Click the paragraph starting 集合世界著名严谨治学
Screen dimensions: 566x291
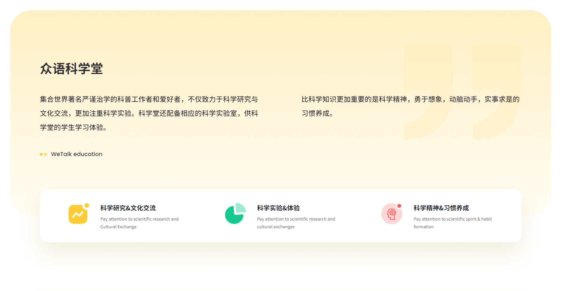[149, 113]
